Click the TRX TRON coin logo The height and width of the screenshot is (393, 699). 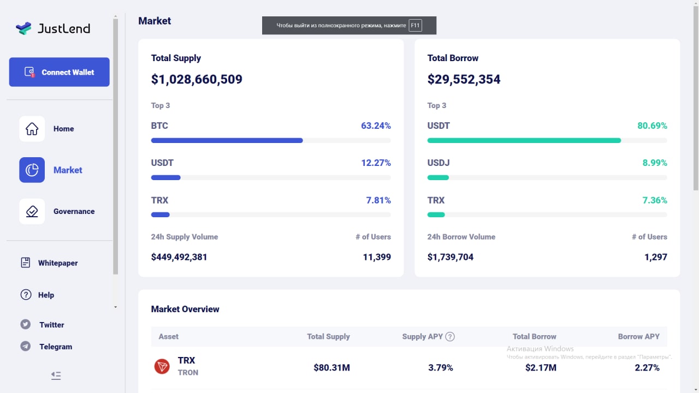(x=162, y=366)
